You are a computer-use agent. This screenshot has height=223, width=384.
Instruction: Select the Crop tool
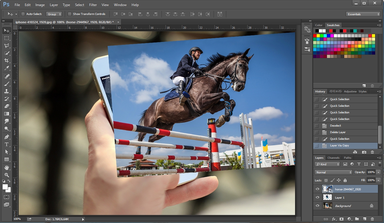[x=7, y=61]
